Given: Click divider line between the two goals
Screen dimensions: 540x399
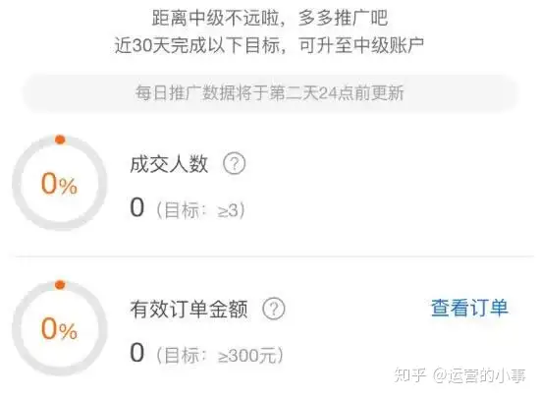Looking at the screenshot, I should (x=270, y=256).
